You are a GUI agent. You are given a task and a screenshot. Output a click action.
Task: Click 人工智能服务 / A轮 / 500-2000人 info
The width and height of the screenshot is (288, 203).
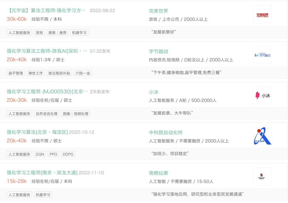tap(183, 100)
